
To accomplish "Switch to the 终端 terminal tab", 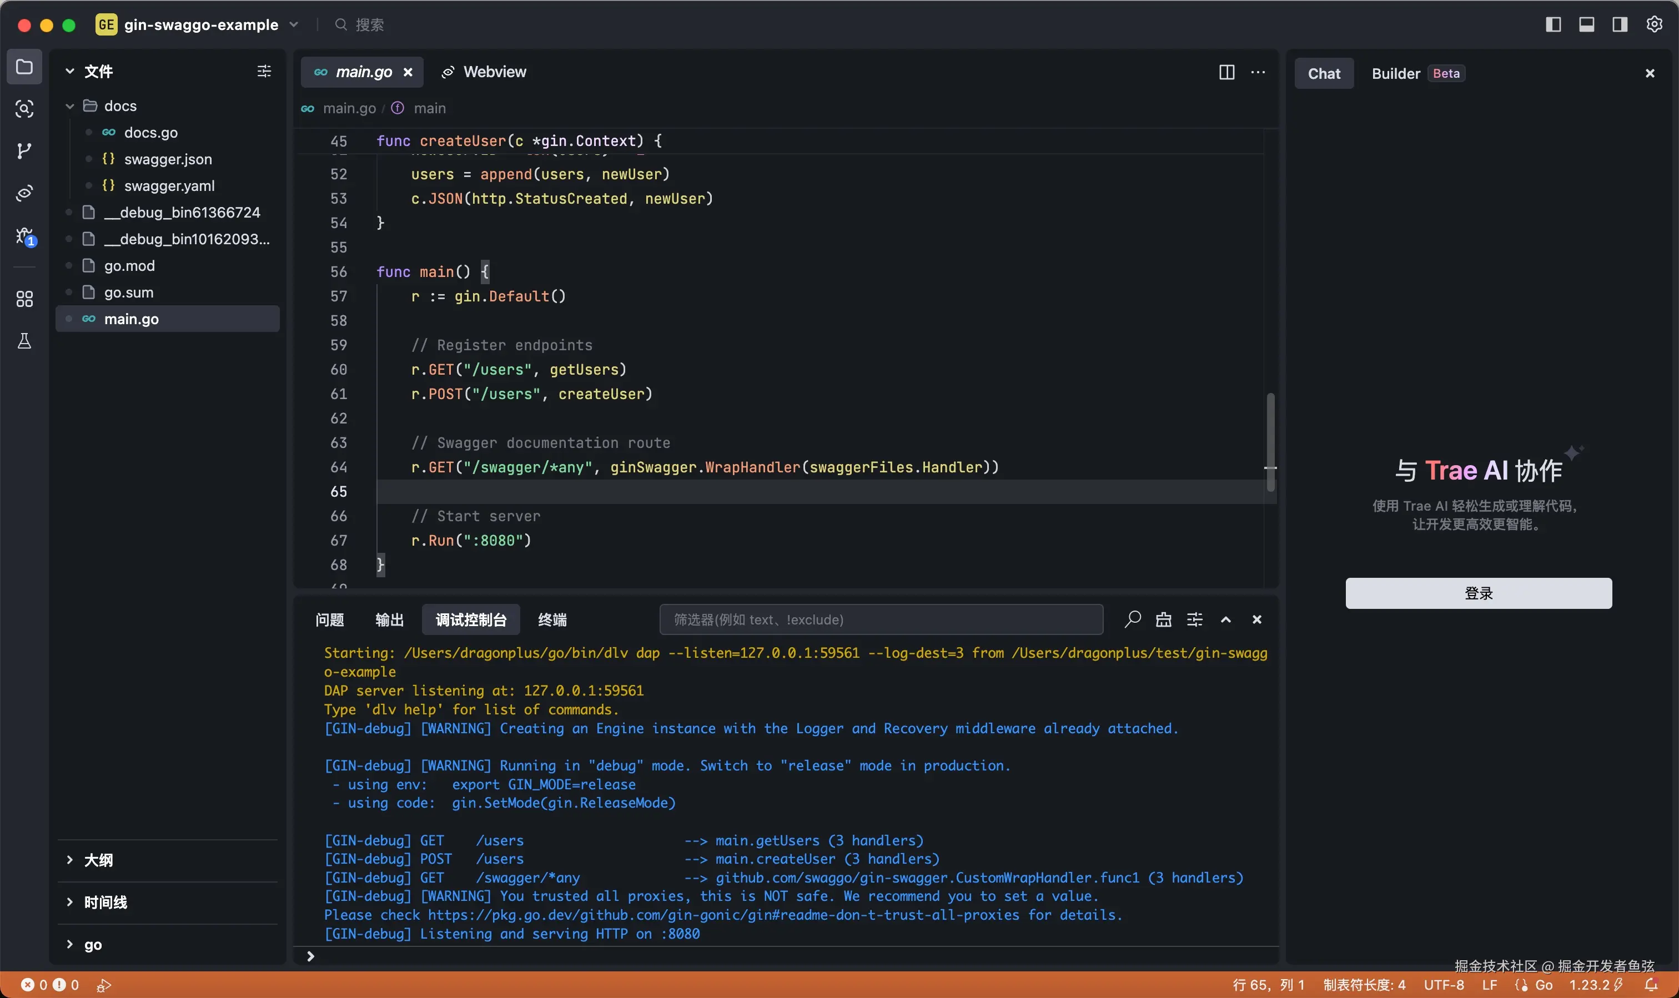I will tap(551, 619).
